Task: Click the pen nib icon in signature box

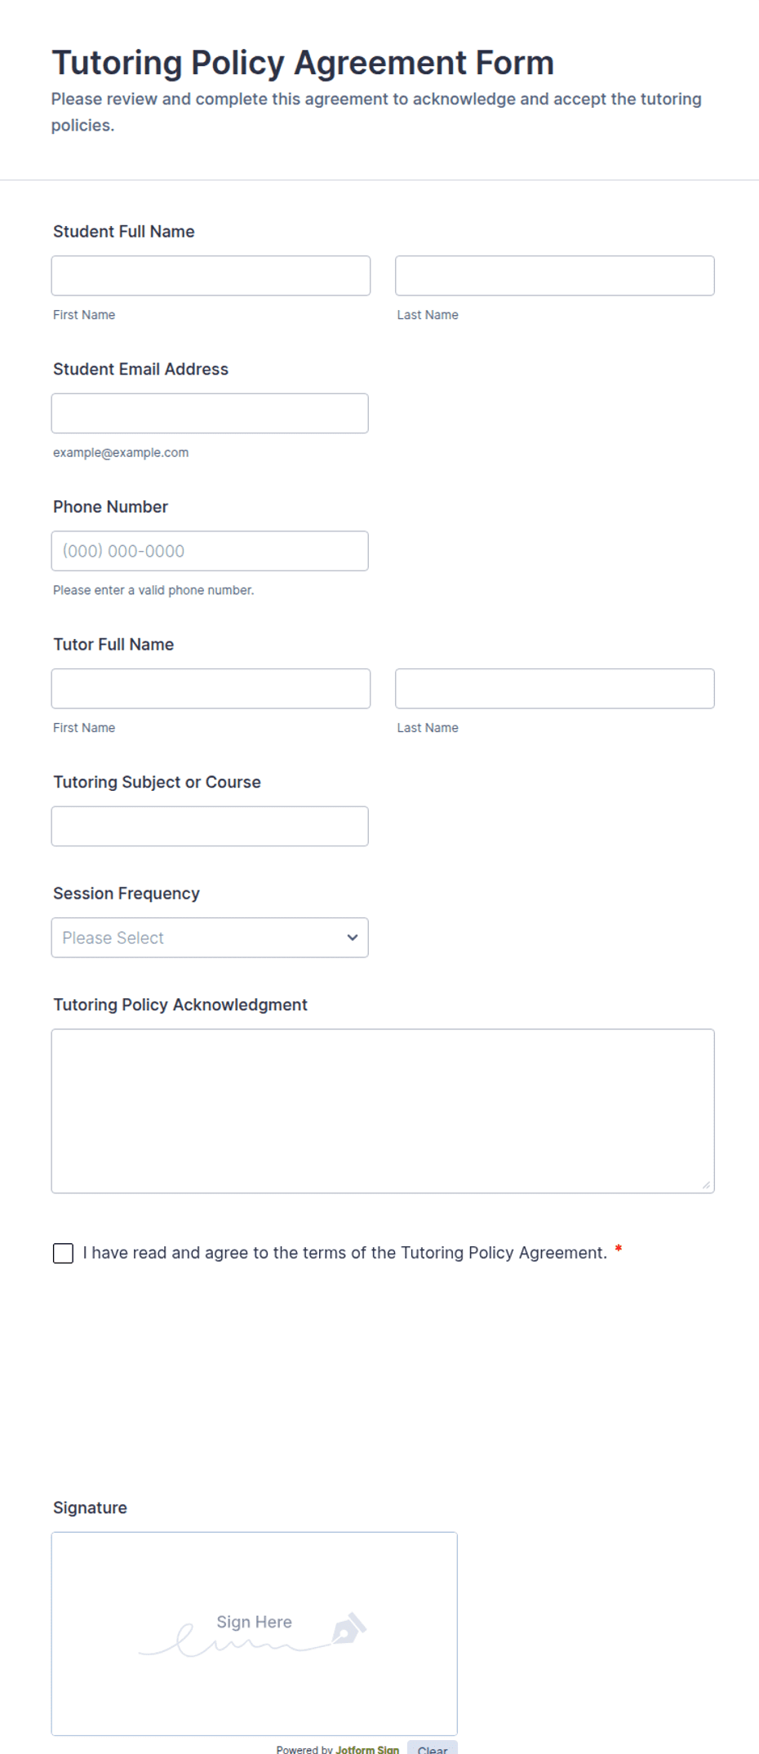Action: 349,1628
